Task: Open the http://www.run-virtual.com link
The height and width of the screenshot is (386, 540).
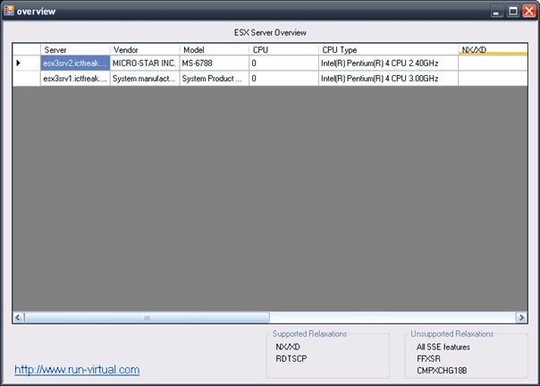Action: [x=77, y=370]
